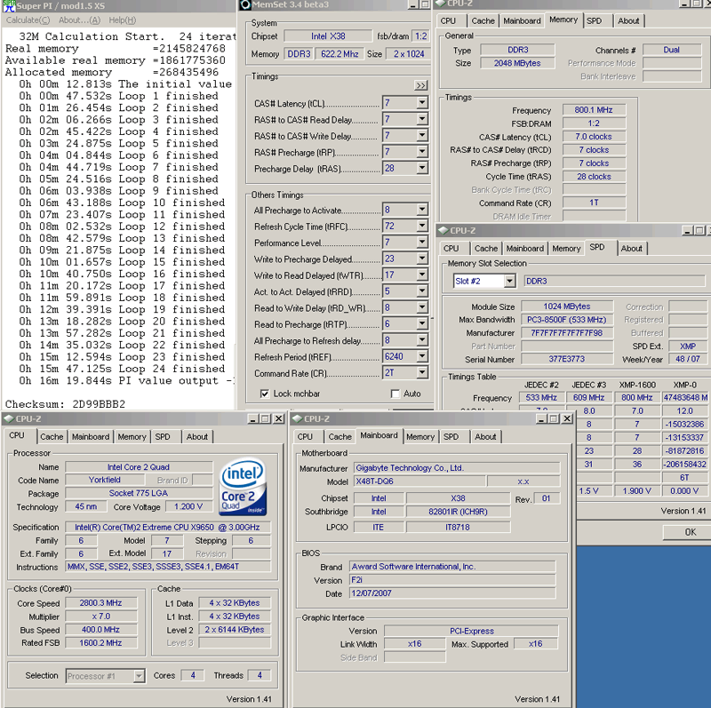Viewport: 711px width, 708px height.
Task: Click the Specification Core(TM)2 Extreme X9650 field
Action: [x=167, y=527]
